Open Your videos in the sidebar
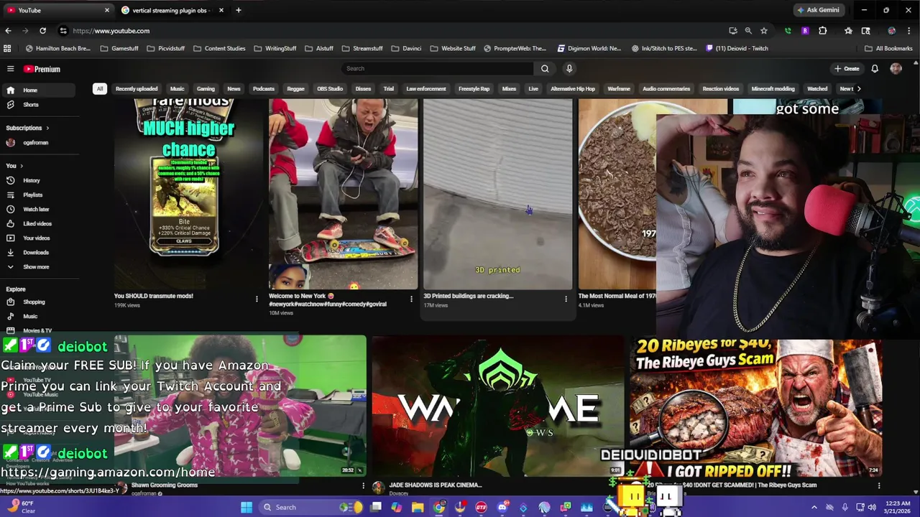Viewport: 920px width, 517px height. click(39, 238)
